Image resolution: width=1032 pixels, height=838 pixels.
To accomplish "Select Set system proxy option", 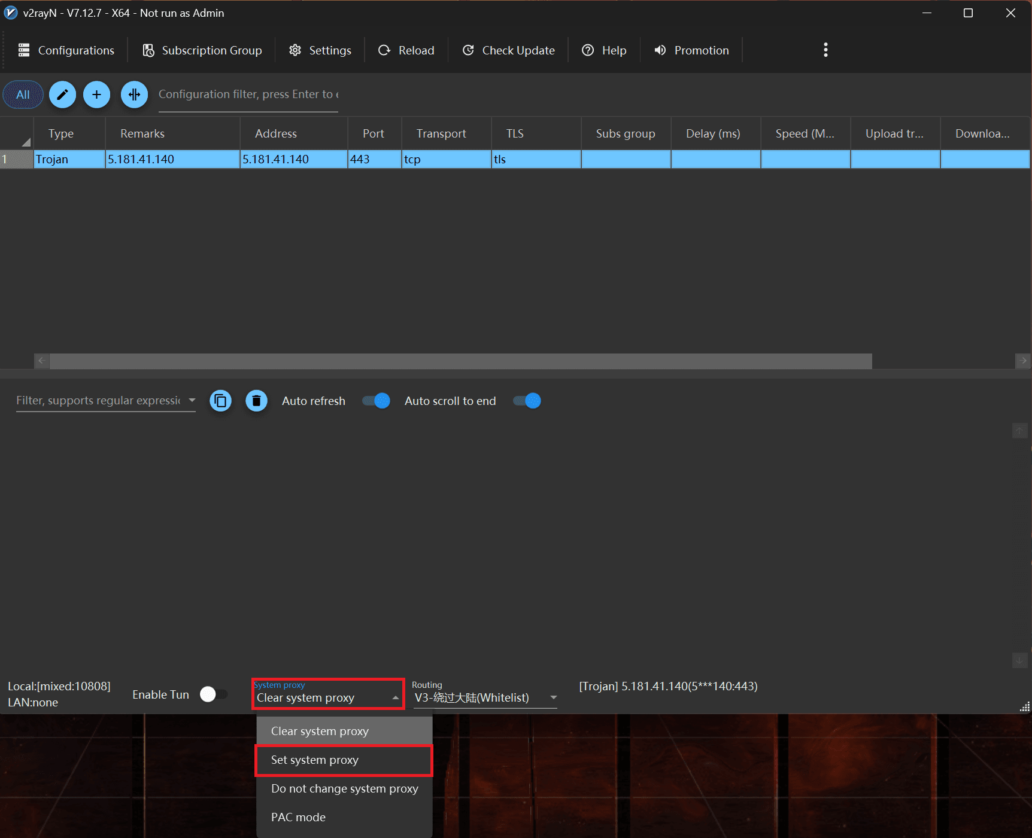I will [344, 760].
